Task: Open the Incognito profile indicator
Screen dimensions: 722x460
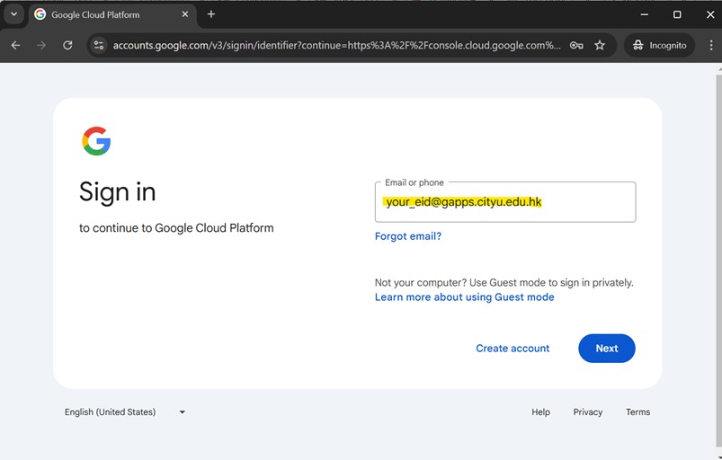Action: click(659, 45)
